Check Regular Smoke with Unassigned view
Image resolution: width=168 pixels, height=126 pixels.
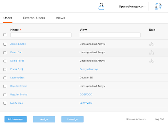(x=5, y=86)
